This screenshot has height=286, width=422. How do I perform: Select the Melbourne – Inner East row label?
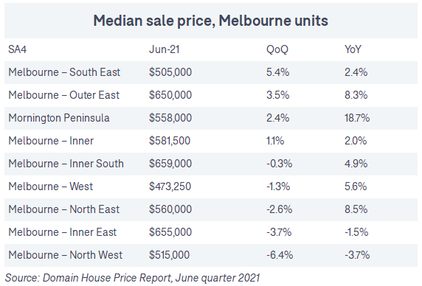[x=63, y=232]
